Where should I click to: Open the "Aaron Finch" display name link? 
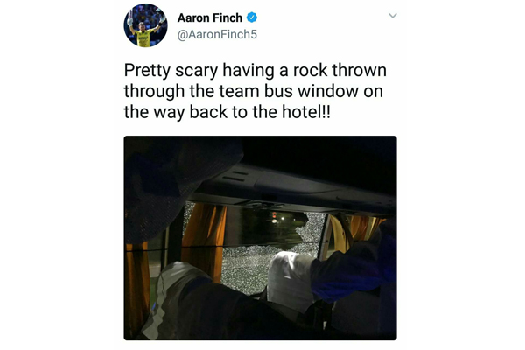pos(210,17)
